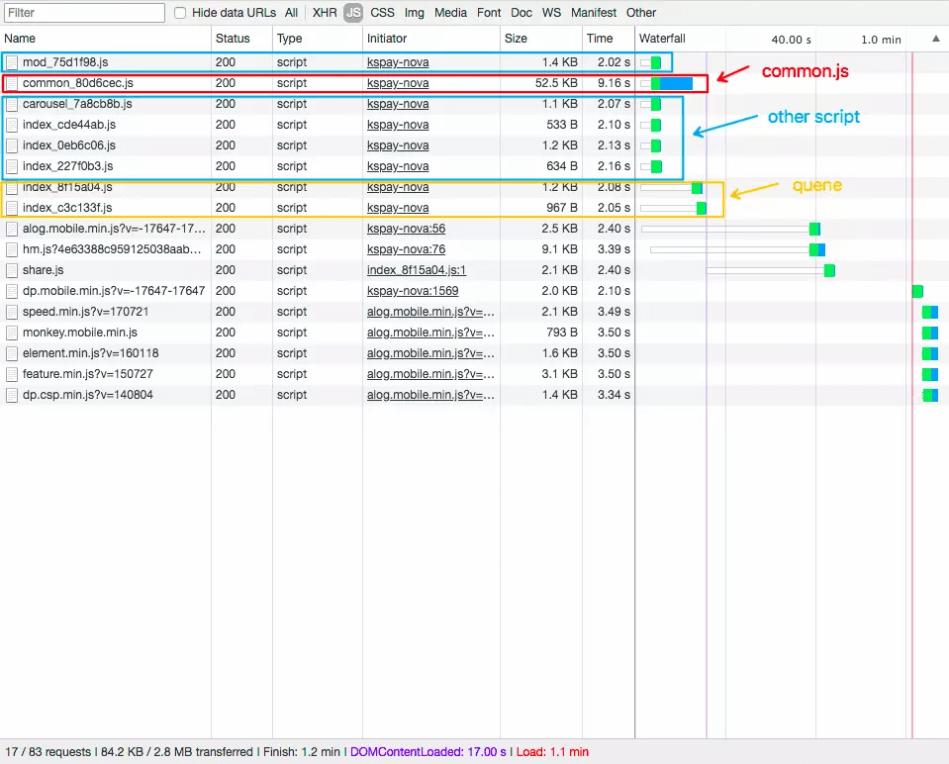Filter requests by Doc

coord(522,13)
